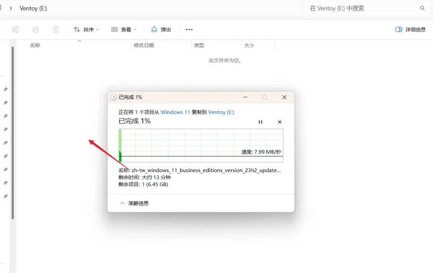Sort by the 大小 column header

249,45
